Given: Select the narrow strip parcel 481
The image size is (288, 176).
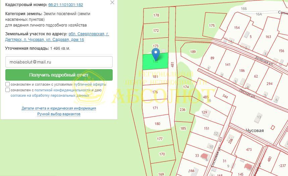Looking at the screenshot, I should [172, 64].
